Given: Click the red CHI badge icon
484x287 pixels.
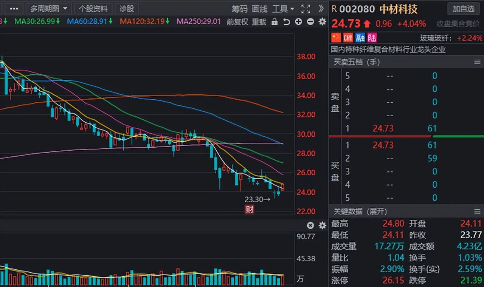Looking at the screenshot, I should tap(348, 37).
